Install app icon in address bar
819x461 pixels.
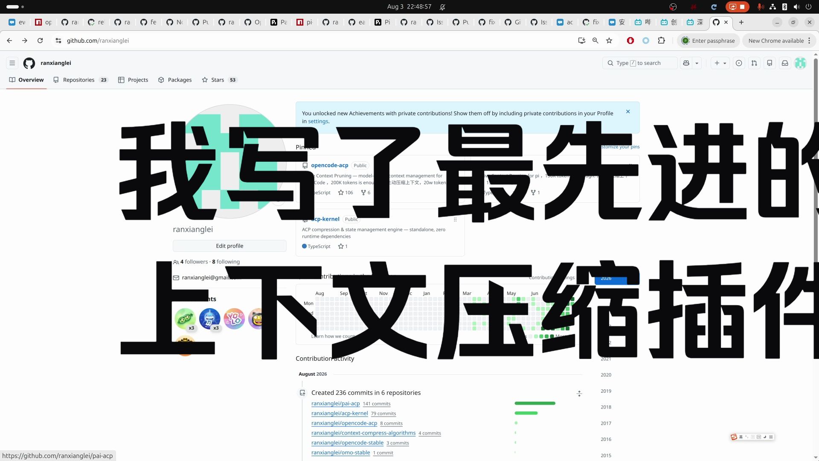[581, 41]
